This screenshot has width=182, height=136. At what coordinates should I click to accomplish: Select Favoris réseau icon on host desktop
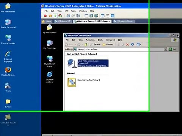(8, 40)
